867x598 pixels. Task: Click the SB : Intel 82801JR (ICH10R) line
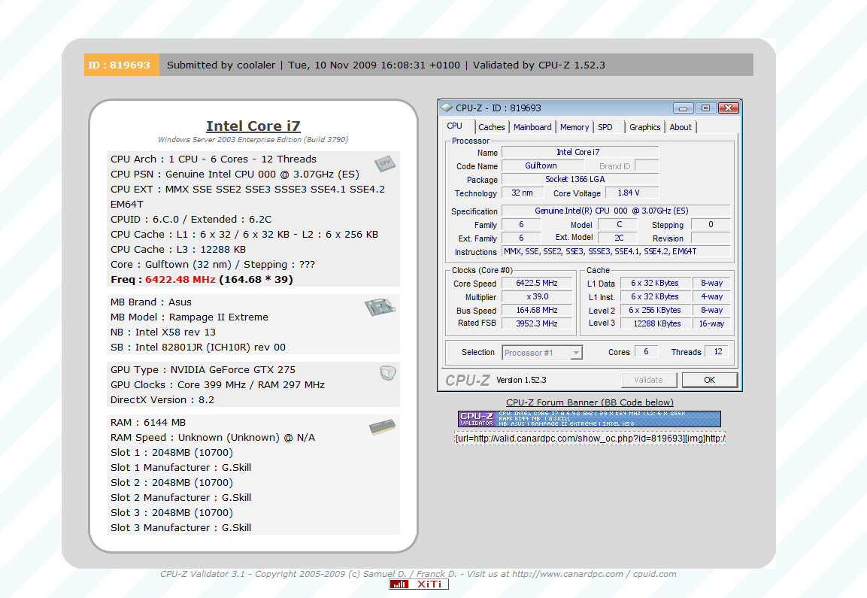point(198,348)
